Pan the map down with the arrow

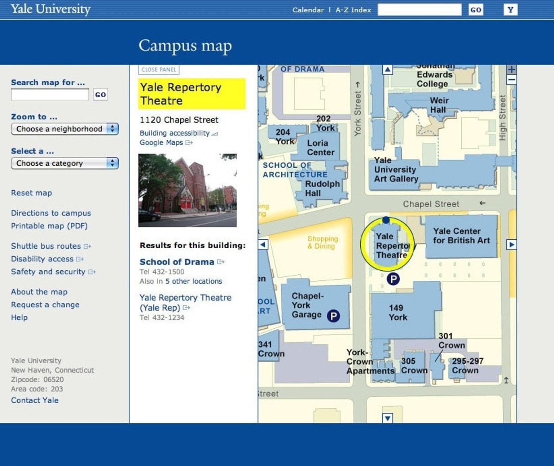point(387,418)
